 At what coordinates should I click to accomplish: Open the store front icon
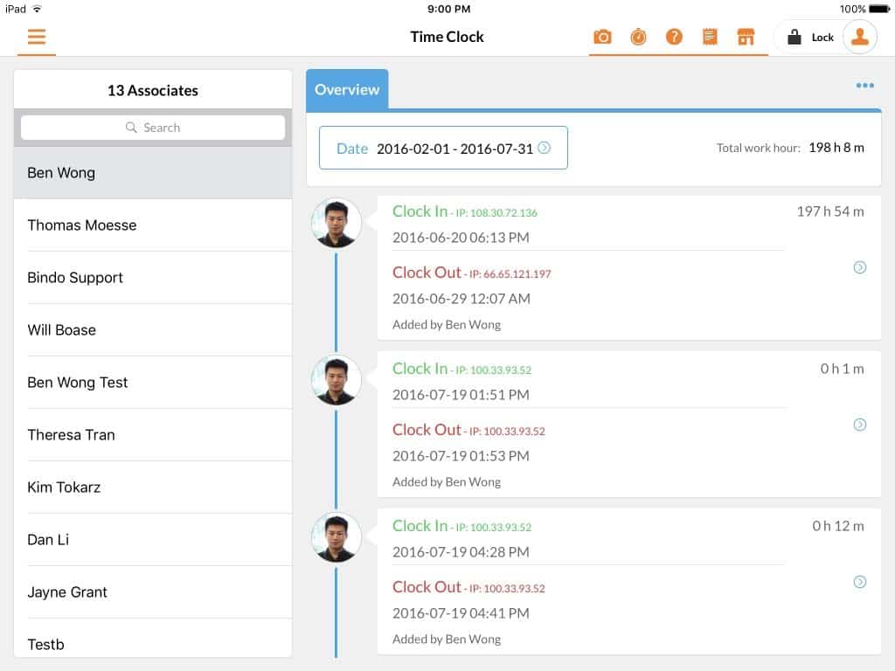(746, 37)
